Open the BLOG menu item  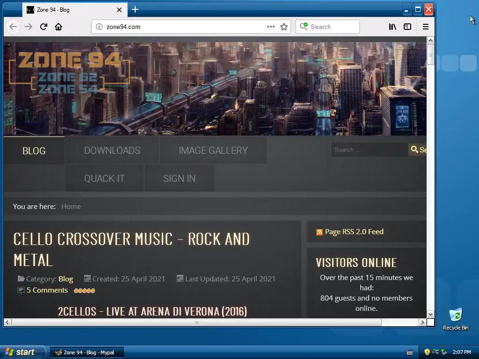(x=34, y=151)
